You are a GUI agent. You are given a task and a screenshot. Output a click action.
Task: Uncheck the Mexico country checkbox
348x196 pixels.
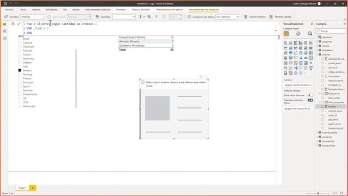20,70
